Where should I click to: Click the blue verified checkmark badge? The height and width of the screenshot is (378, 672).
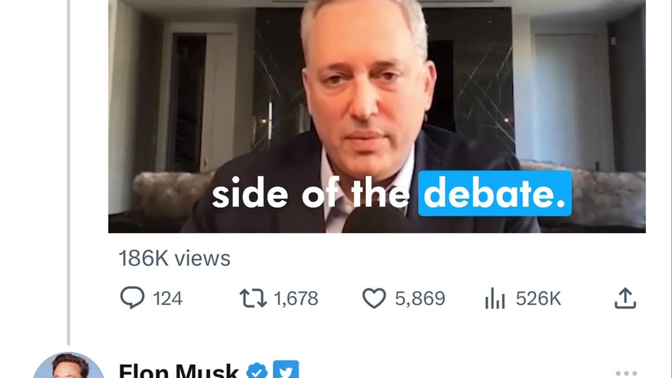click(x=256, y=371)
